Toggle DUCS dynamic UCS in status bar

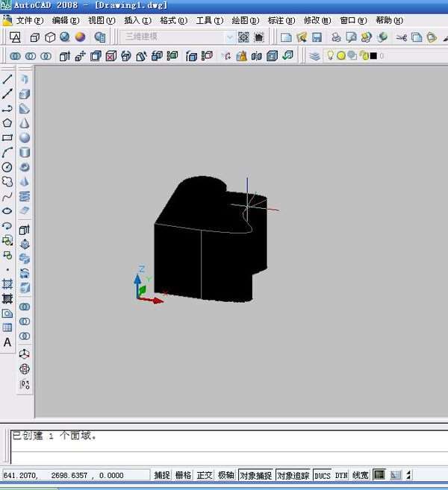click(x=323, y=475)
